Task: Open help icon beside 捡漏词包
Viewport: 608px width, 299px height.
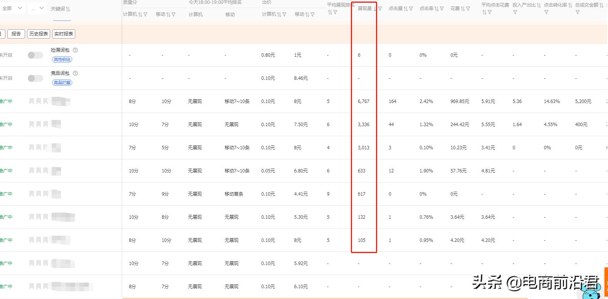Action: click(x=75, y=50)
